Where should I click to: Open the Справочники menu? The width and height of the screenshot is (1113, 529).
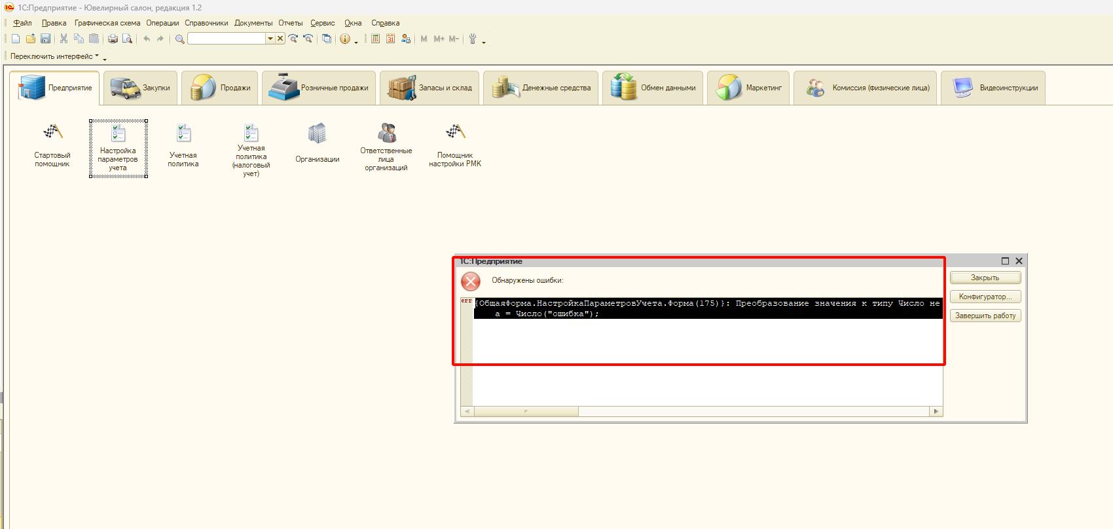pos(206,23)
